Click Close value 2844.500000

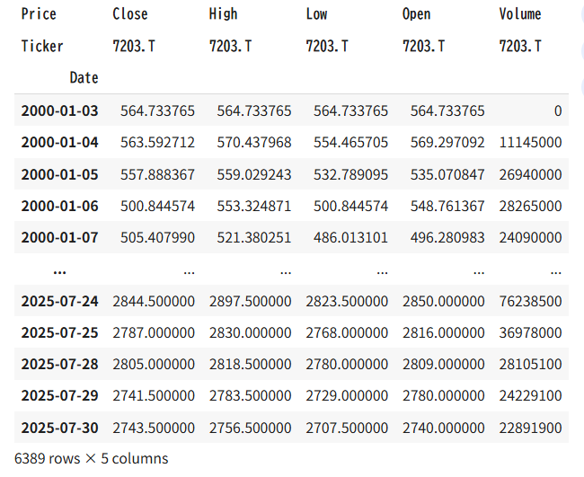154,301
